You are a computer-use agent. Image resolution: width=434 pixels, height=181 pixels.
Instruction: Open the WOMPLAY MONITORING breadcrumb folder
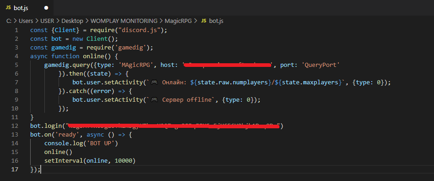(124, 21)
